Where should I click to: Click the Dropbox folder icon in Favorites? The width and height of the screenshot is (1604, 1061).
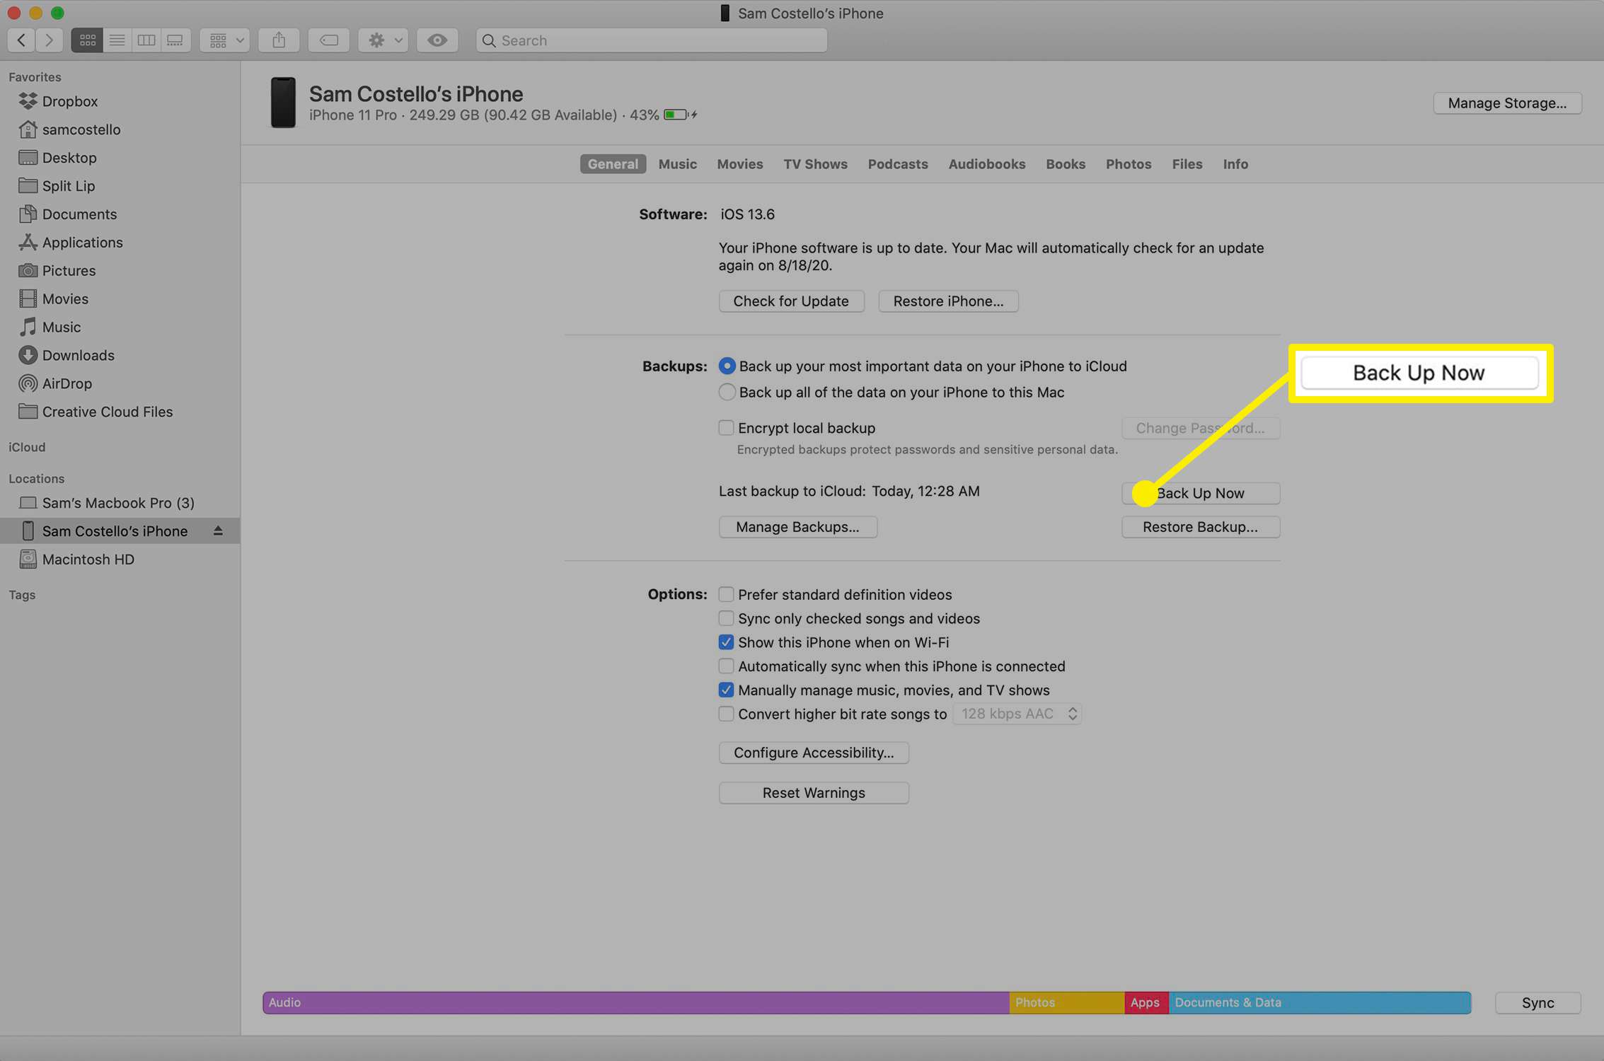pyautogui.click(x=28, y=100)
